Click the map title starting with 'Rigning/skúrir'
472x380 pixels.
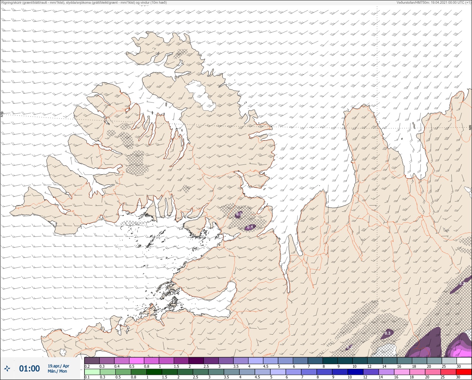coord(84,3)
